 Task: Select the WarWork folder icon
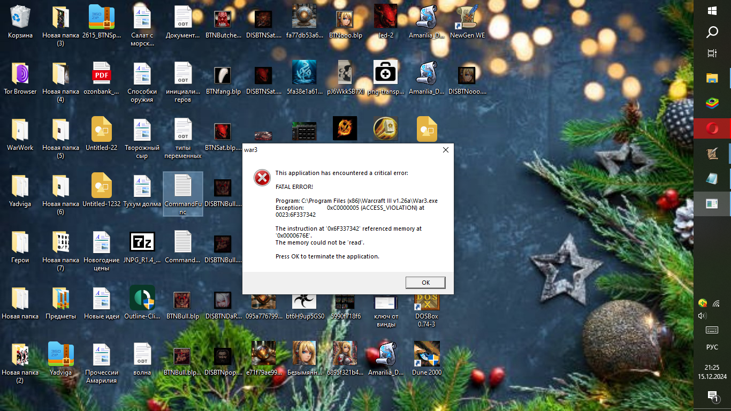point(20,135)
